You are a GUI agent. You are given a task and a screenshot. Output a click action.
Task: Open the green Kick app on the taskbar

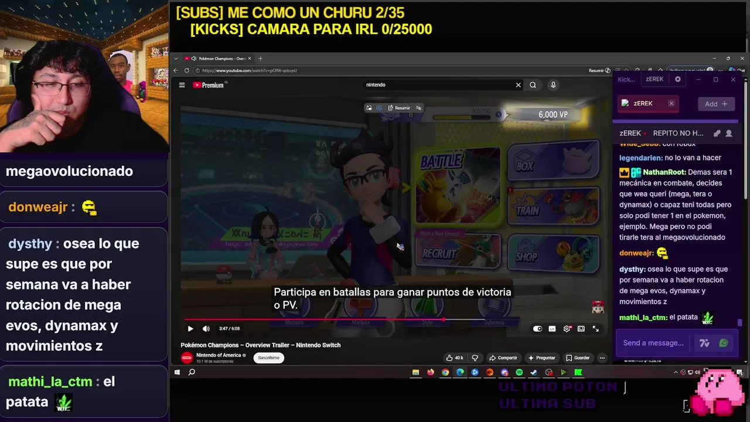tap(578, 372)
